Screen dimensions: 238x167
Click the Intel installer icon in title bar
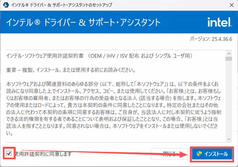6,5
